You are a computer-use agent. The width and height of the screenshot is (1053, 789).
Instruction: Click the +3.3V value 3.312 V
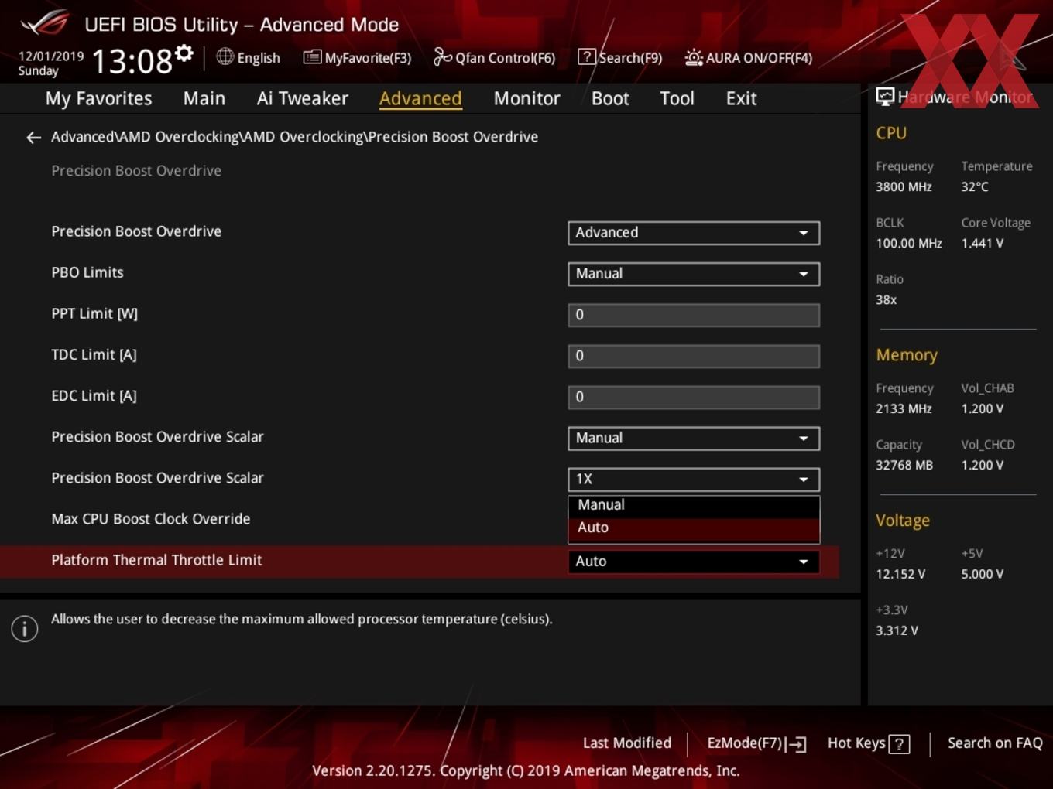coord(897,631)
